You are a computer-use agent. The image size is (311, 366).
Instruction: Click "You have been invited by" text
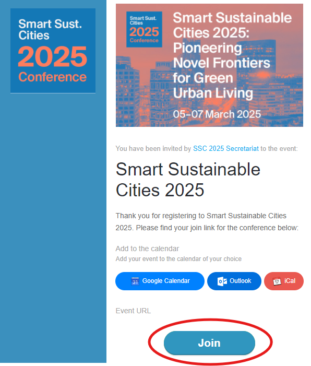pos(153,148)
